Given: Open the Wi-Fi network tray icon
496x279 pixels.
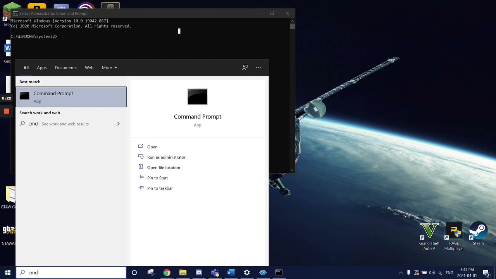Looking at the screenshot, I should point(440,273).
